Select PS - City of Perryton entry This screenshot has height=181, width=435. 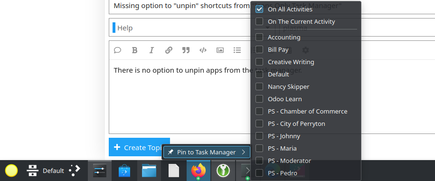click(306, 124)
